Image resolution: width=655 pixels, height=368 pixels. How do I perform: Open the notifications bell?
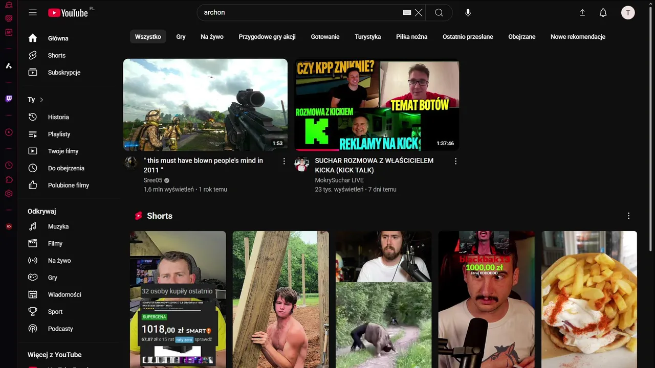[603, 13]
